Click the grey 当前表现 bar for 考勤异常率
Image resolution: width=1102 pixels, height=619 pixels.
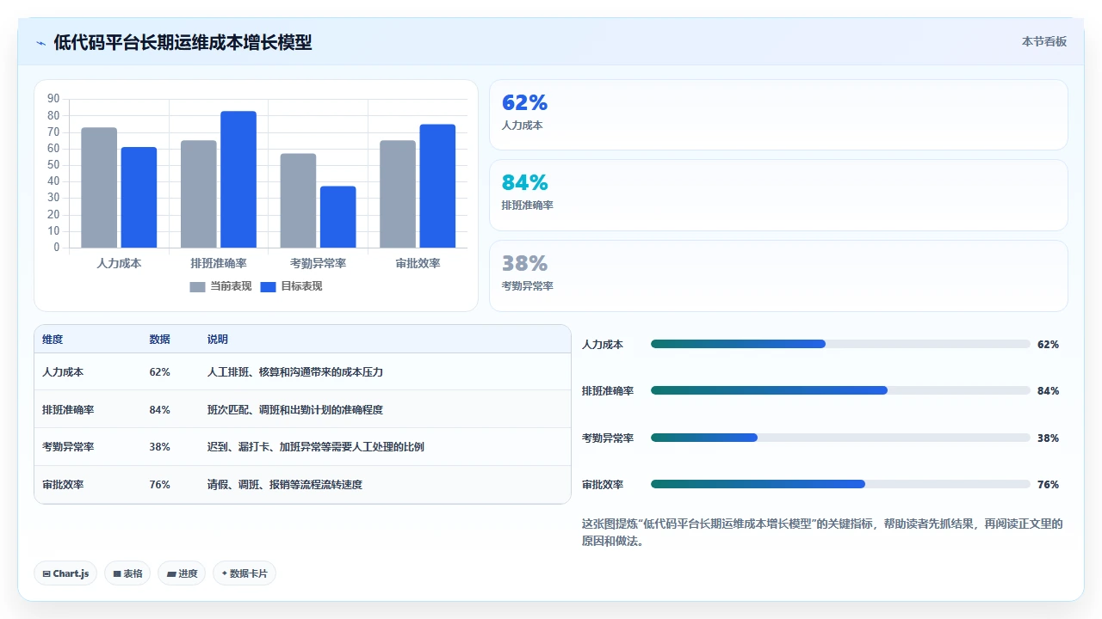(x=298, y=201)
